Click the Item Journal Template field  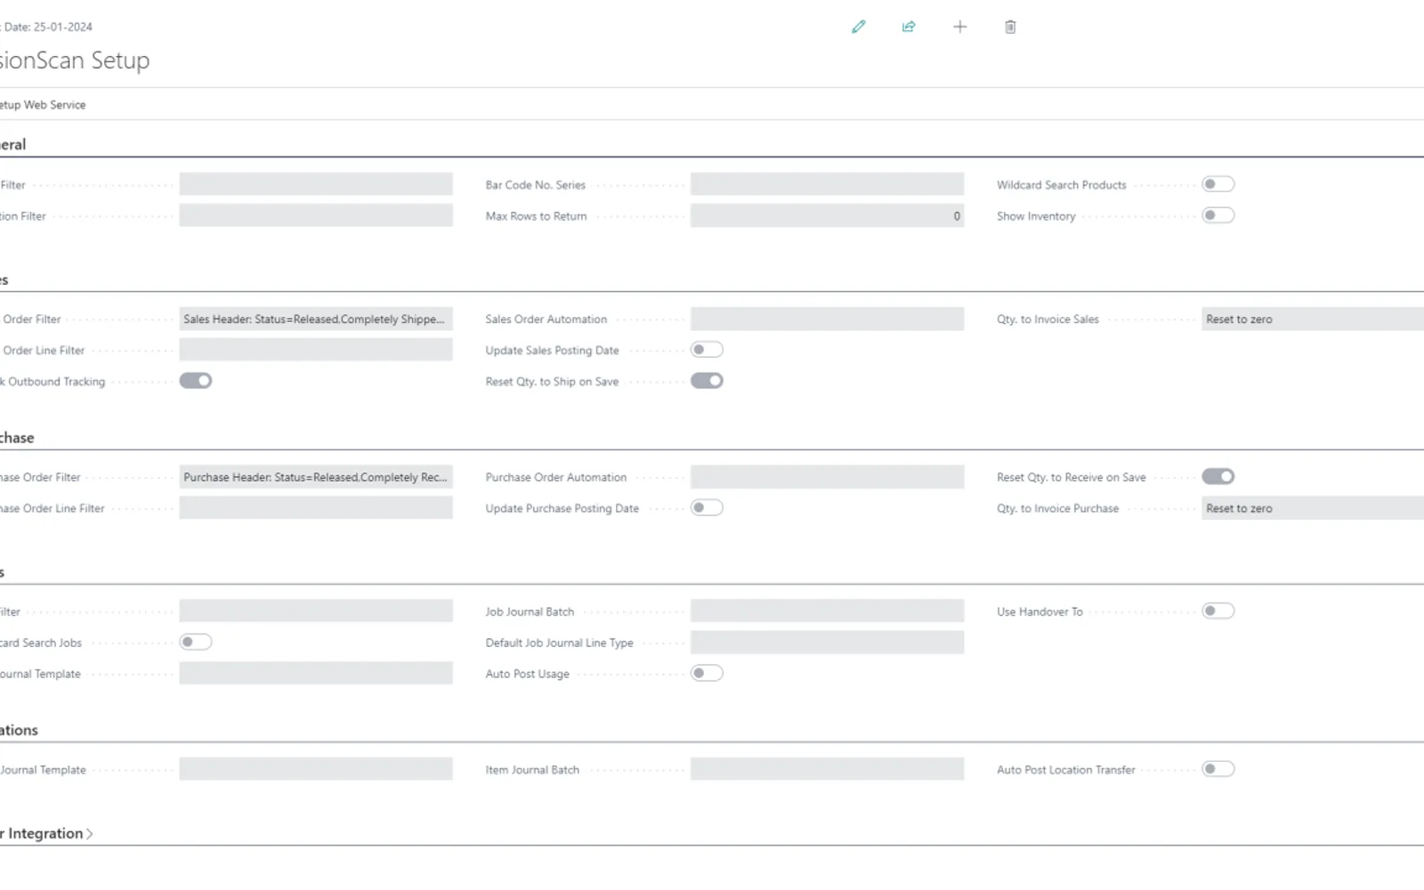click(316, 769)
